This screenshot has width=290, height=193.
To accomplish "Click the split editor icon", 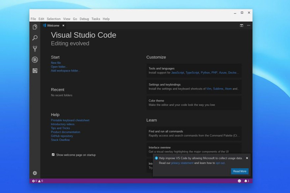I will tap(242, 25).
